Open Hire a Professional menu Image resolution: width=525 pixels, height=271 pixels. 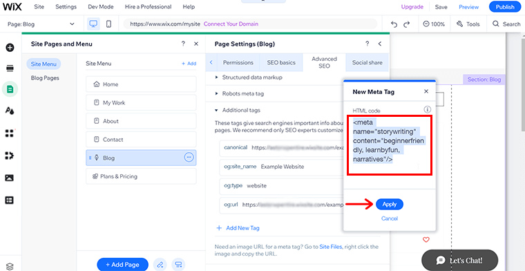(149, 7)
